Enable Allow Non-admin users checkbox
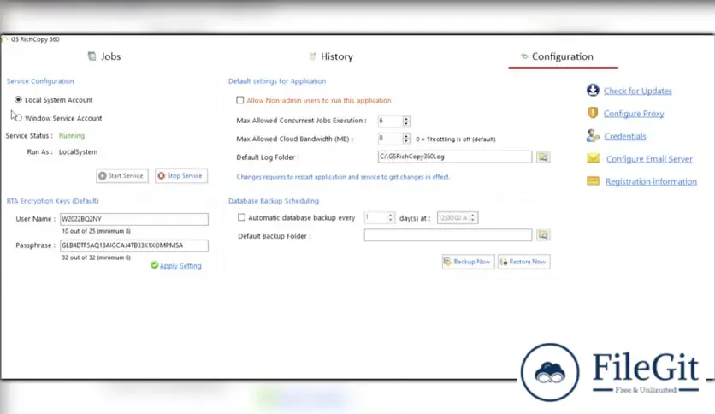Viewport: 715px width, 414px height. coord(239,100)
